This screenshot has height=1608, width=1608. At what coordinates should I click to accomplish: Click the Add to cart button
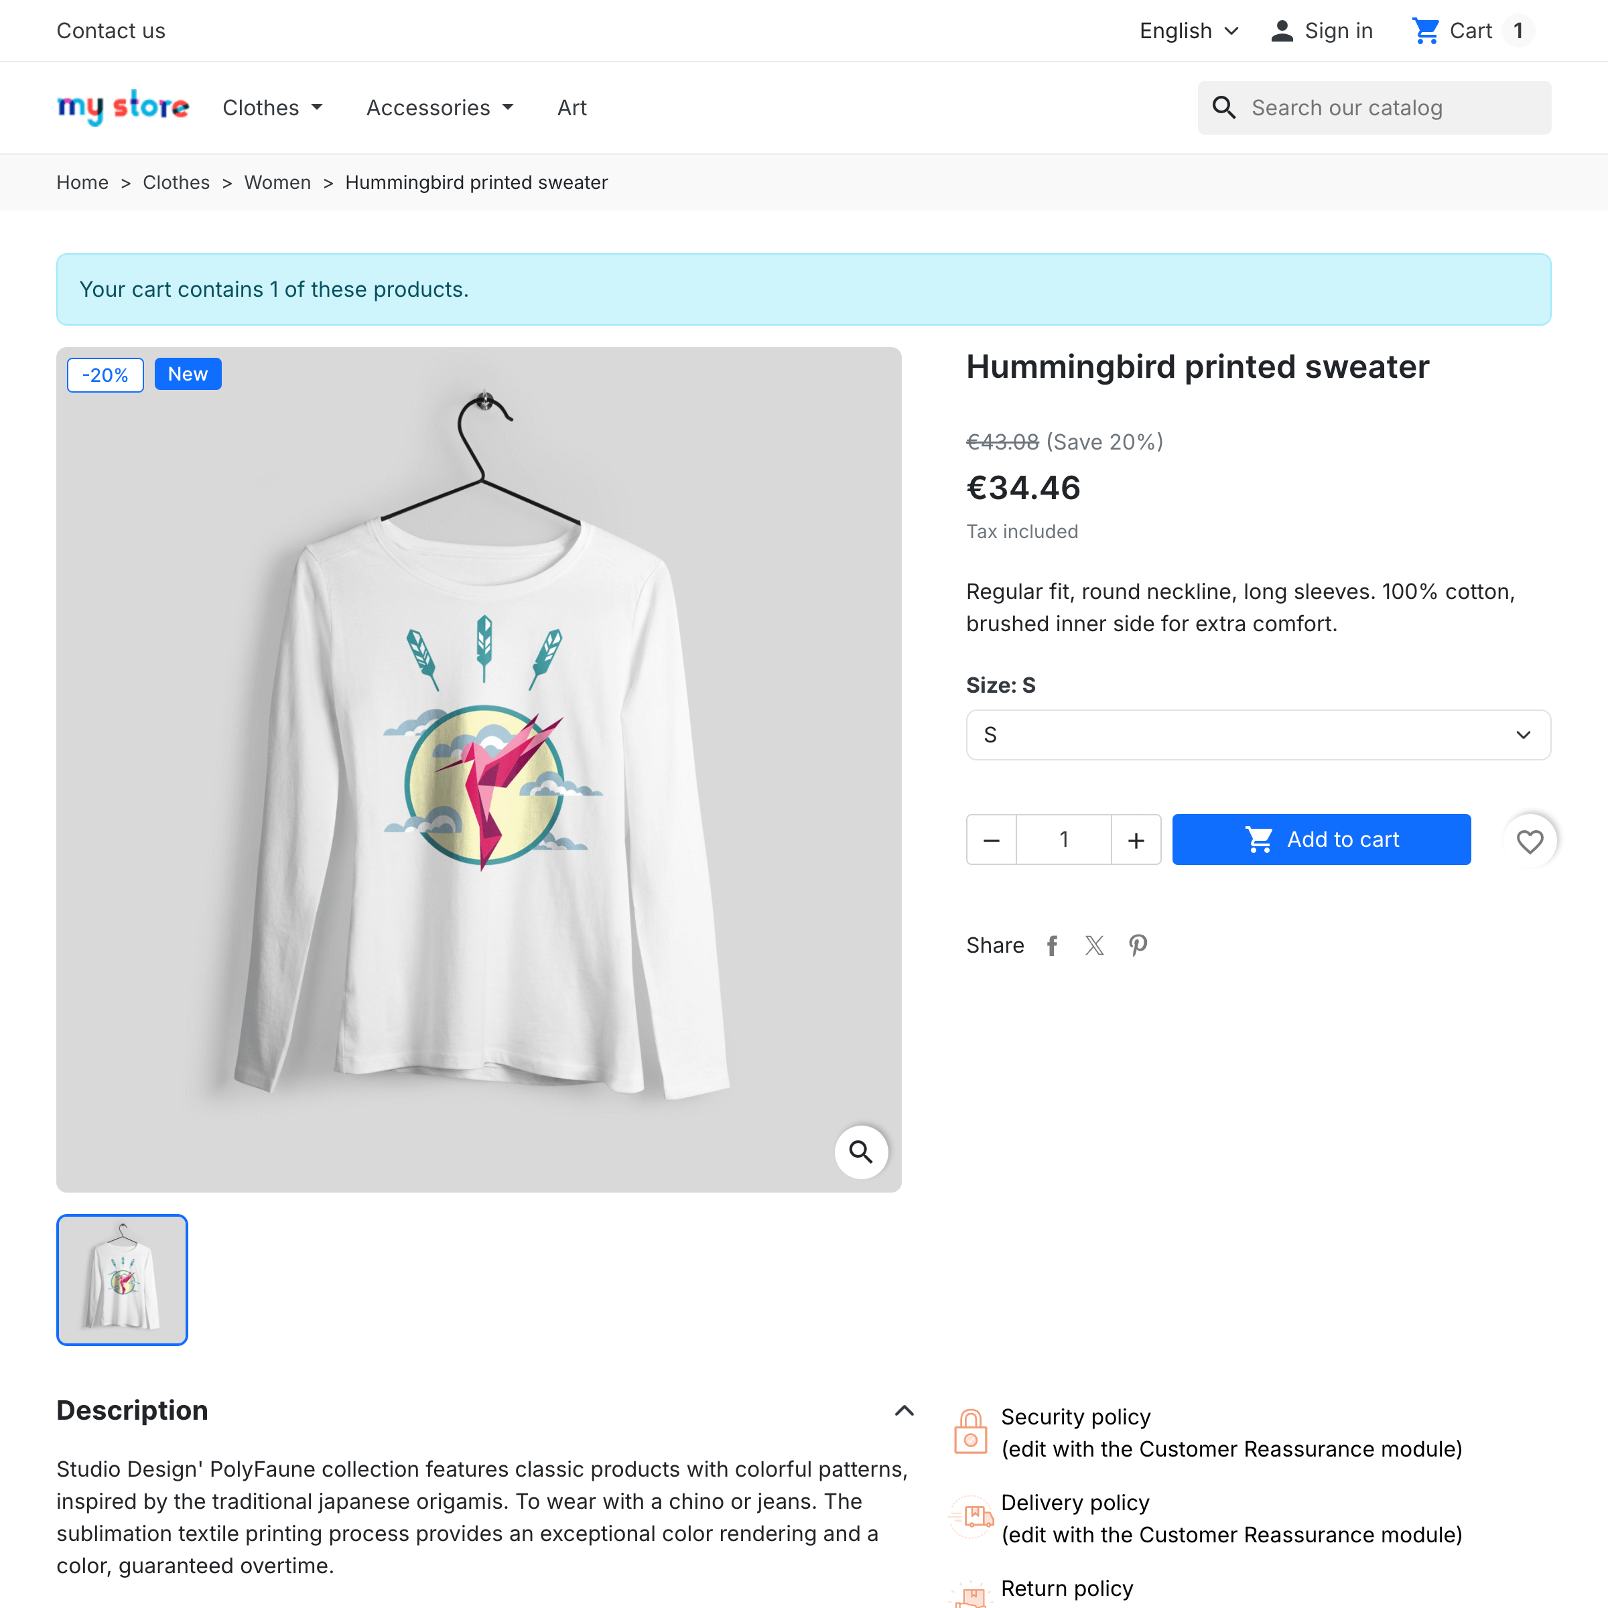click(x=1322, y=840)
